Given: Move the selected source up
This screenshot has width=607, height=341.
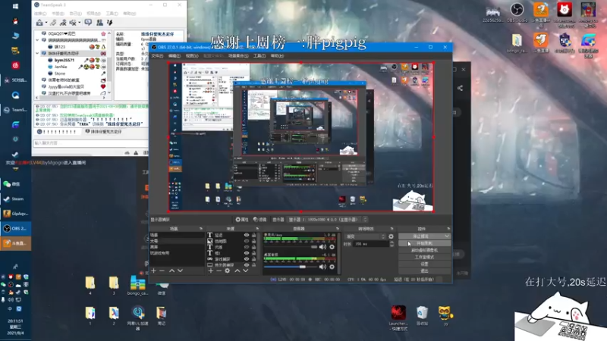Looking at the screenshot, I should coord(237,271).
